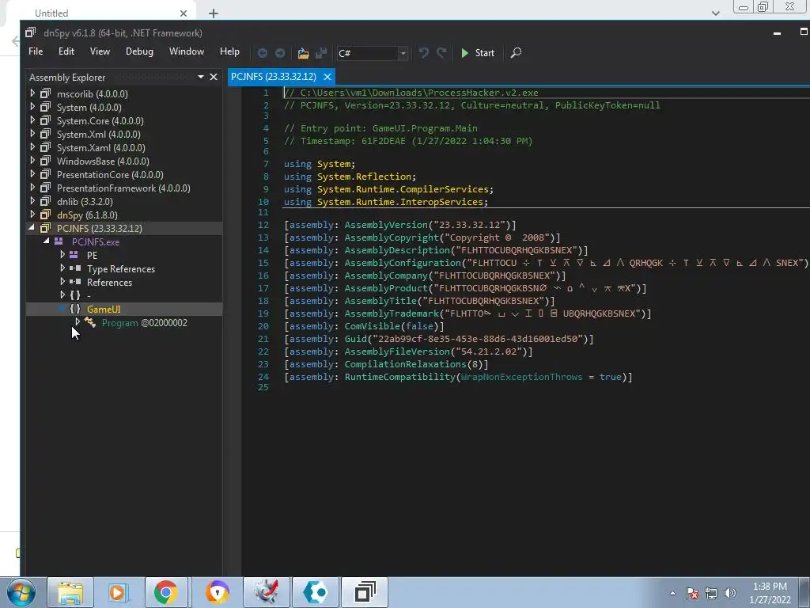Open a file with the toolbar folder icon

click(303, 53)
